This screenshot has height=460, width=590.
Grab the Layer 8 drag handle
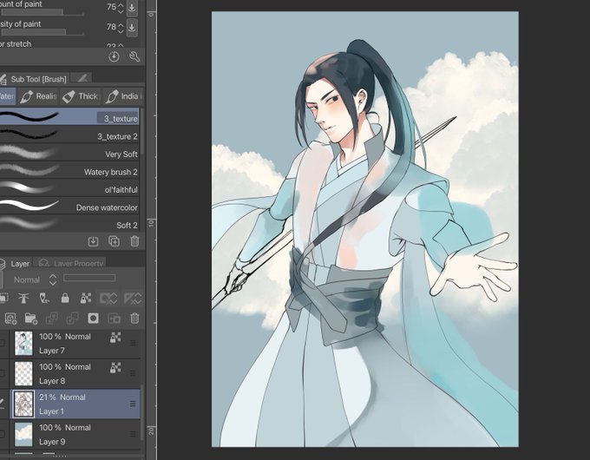(133, 373)
